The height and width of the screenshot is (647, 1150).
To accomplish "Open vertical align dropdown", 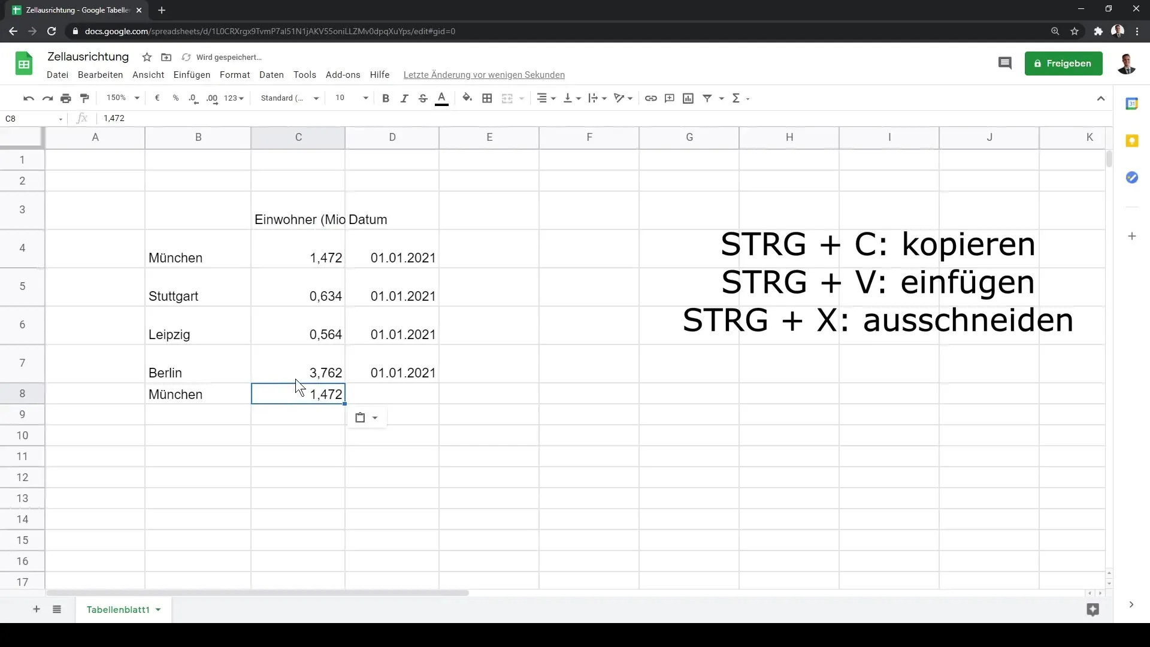I will [571, 98].
